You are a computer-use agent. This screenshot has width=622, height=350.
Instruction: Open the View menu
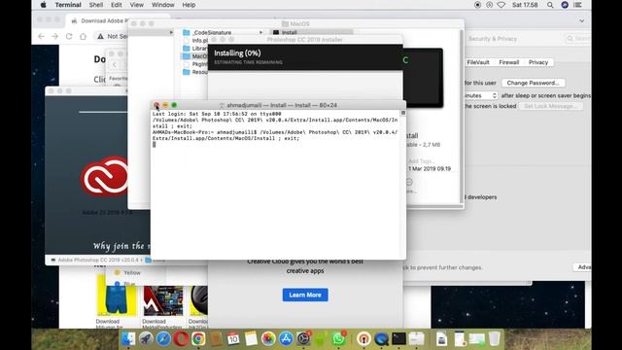[136, 5]
